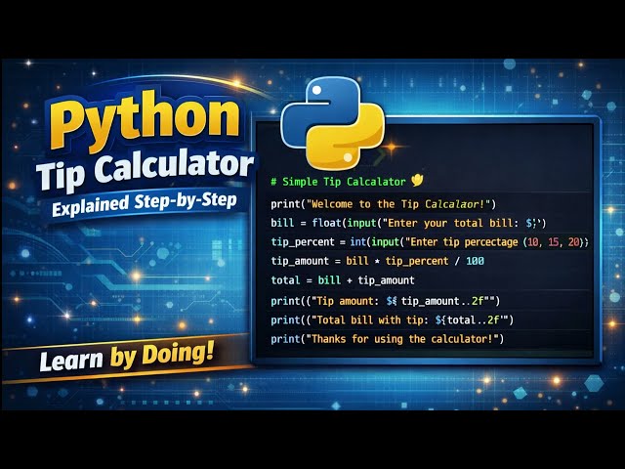Viewport: 625px width, 469px height.
Task: Click the Python logo
Action: (x=333, y=122)
